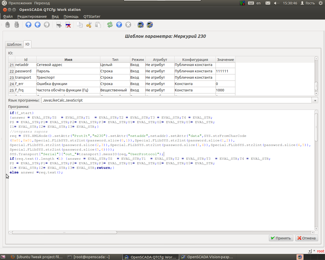Viewport: 325px width, 260px height.
Task: Expand the Язык программы combo box
Action: point(315,100)
